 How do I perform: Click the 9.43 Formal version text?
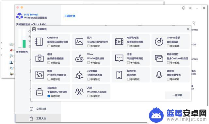(x=31, y=15)
